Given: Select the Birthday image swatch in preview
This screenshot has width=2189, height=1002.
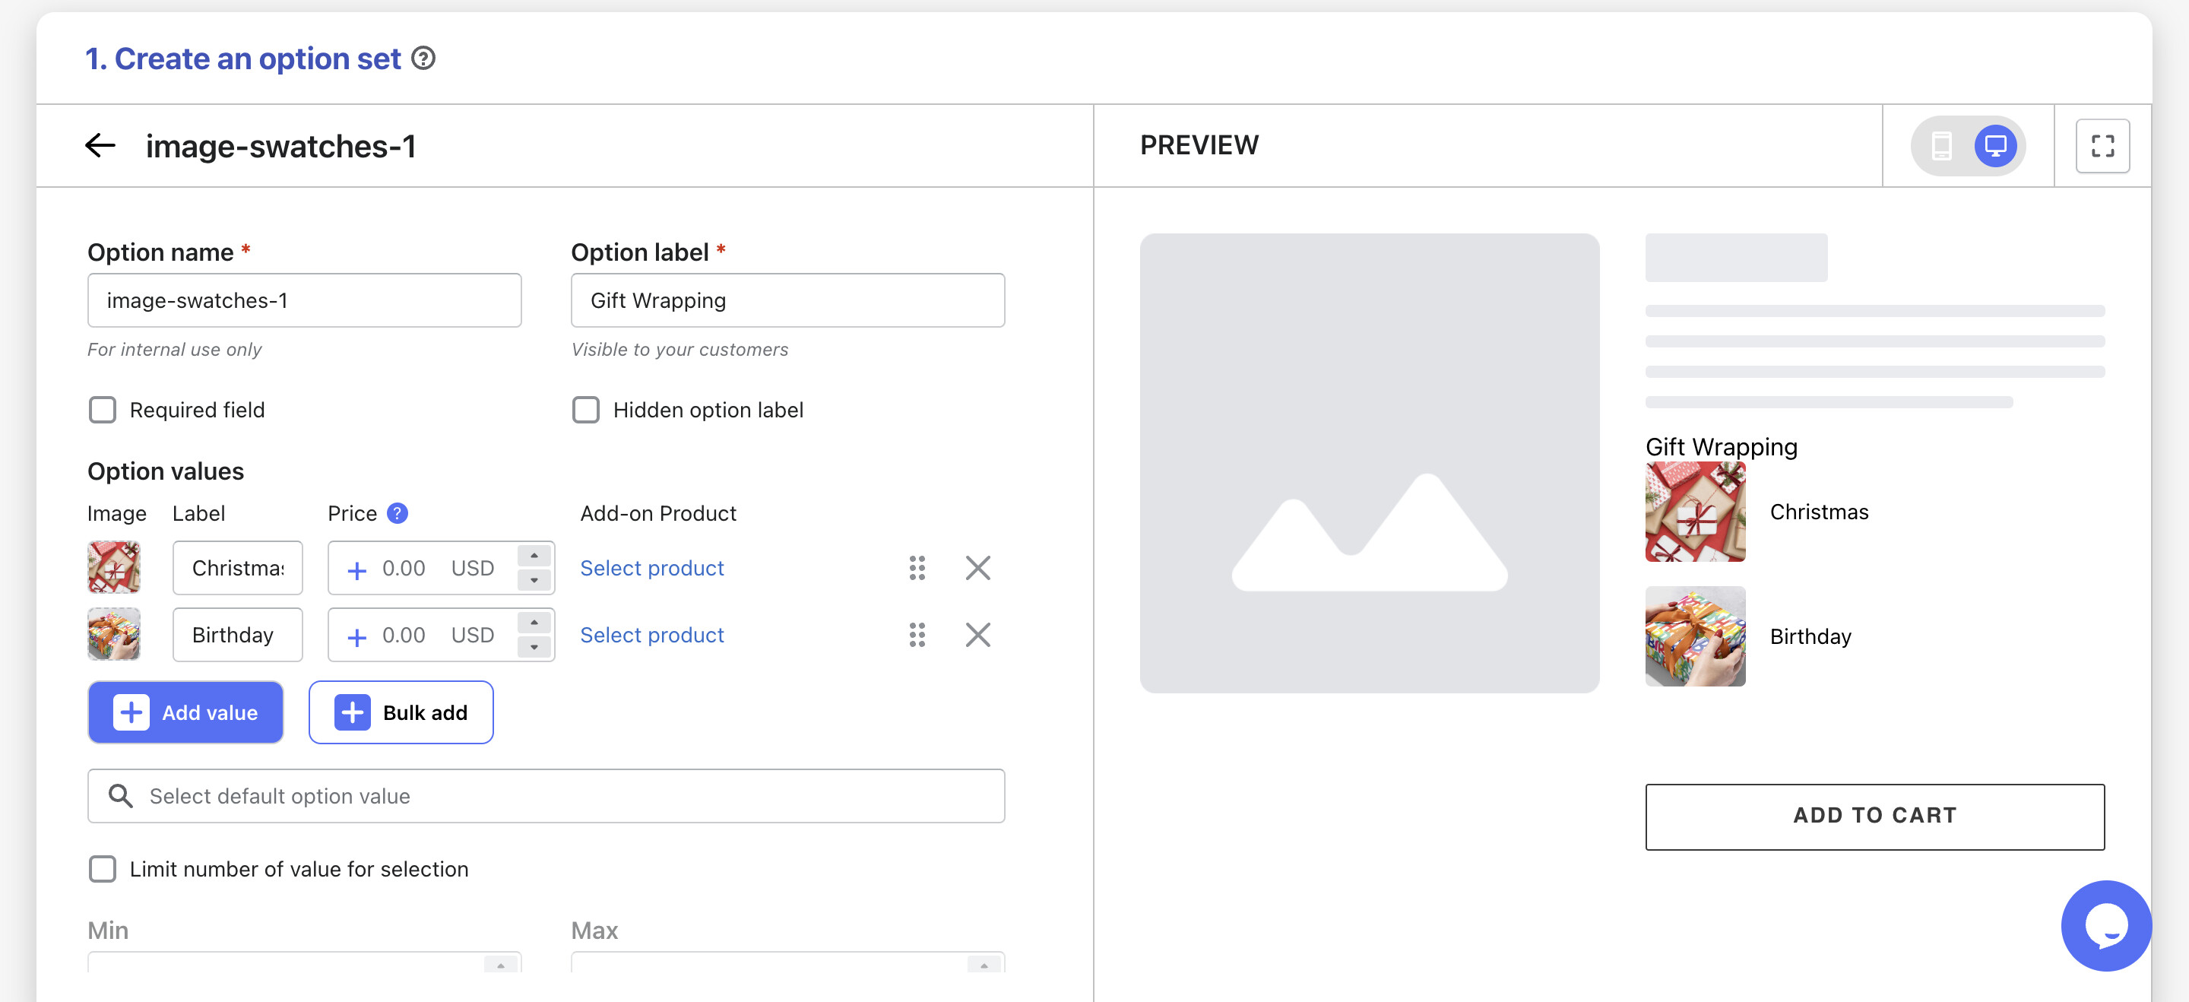Looking at the screenshot, I should tap(1694, 636).
